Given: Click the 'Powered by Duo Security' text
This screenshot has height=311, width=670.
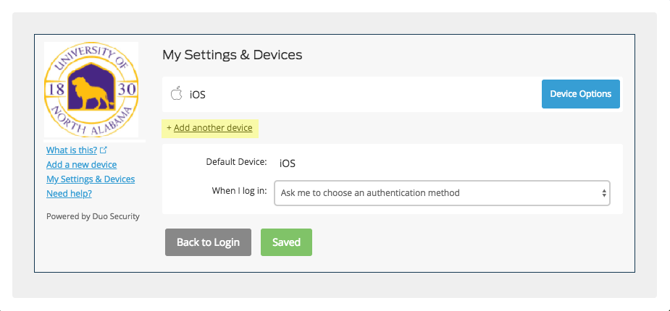Looking at the screenshot, I should (93, 216).
